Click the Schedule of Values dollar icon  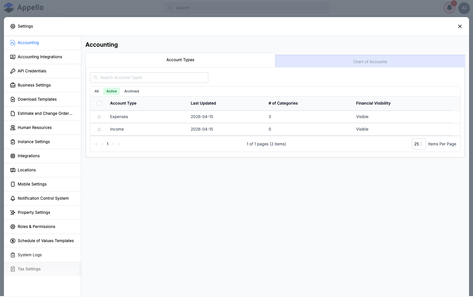tap(13, 241)
